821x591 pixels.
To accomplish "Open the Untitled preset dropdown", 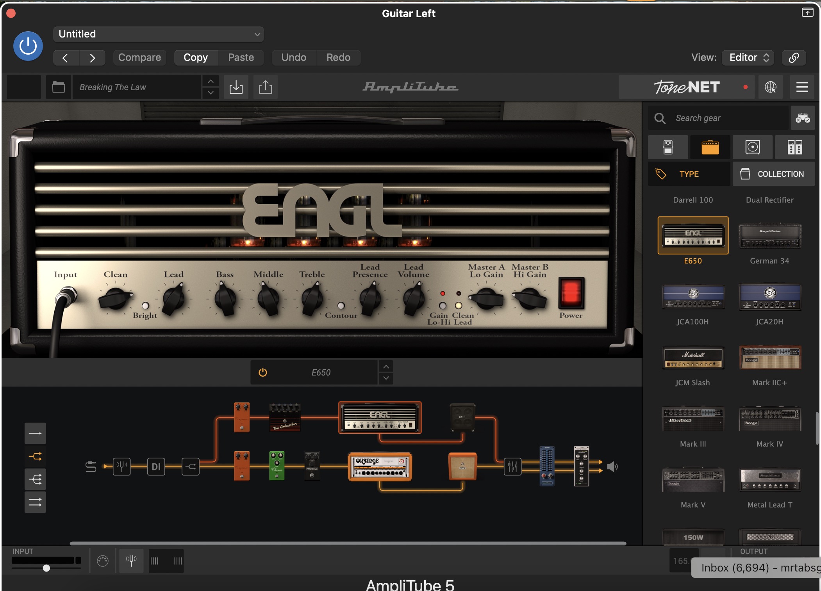I will click(158, 34).
